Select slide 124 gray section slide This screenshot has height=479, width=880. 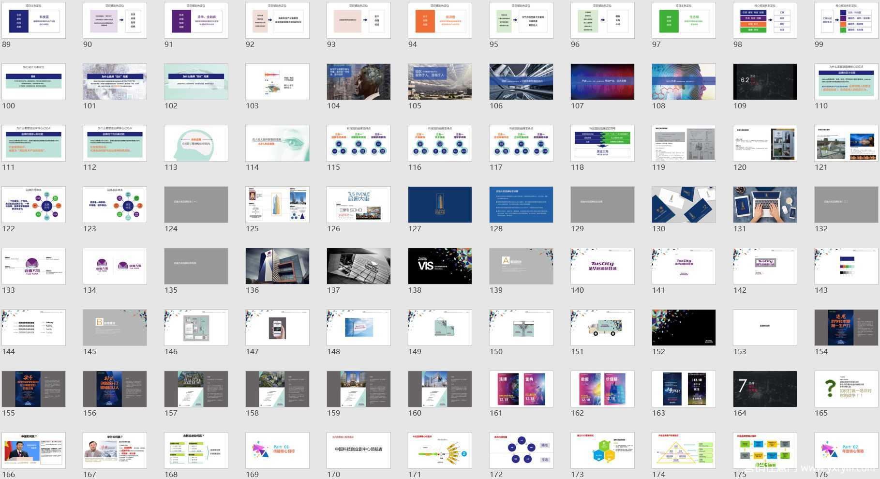click(196, 205)
